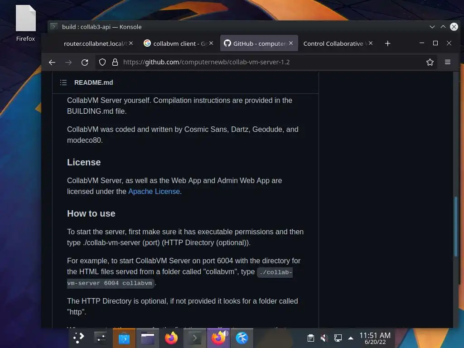Toggle the muted volume tray icon
The width and height of the screenshot is (464, 348).
pyautogui.click(x=324, y=338)
